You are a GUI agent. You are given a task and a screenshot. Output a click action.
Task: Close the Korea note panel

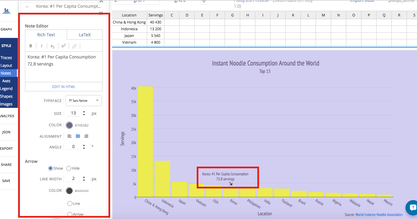click(101, 13)
